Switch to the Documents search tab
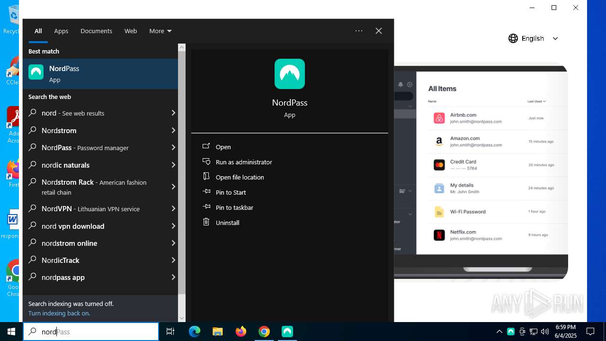 pos(96,31)
